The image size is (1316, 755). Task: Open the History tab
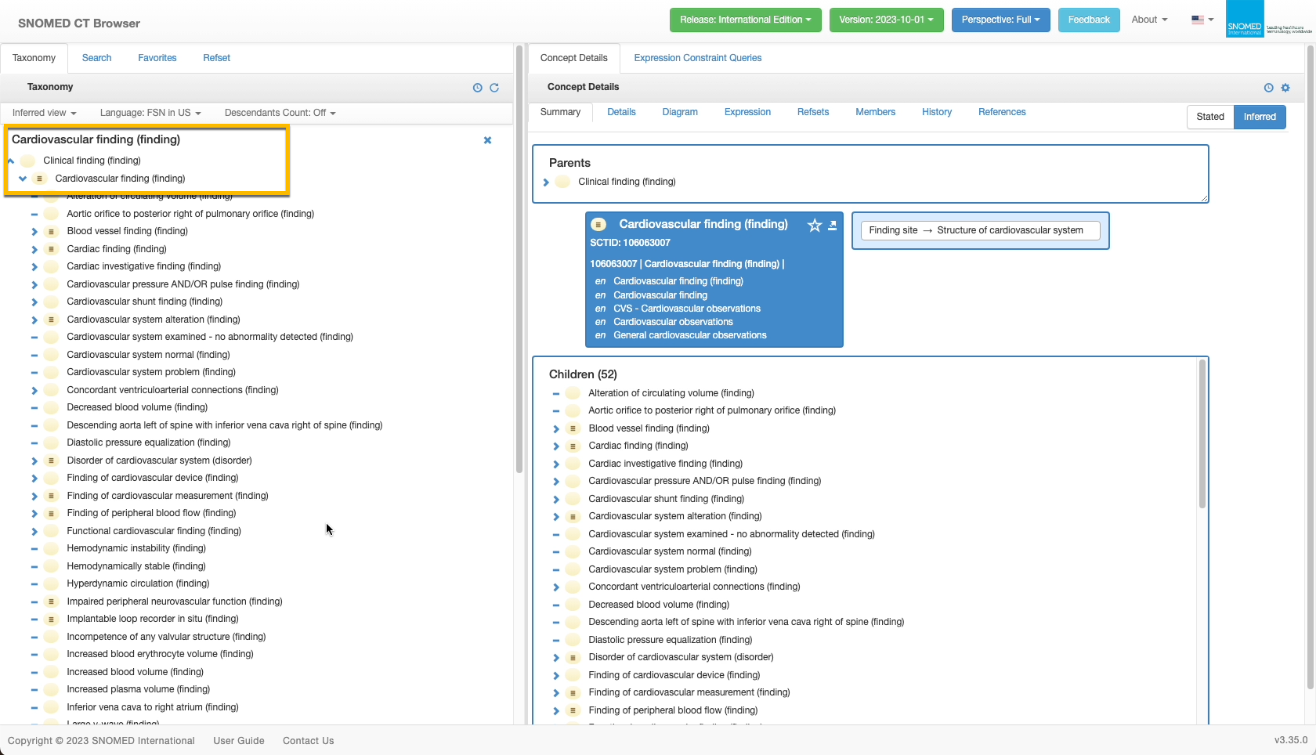[937, 112]
